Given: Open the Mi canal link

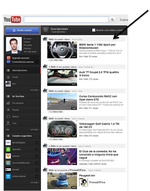Looking at the screenshot, I should coord(28,39).
